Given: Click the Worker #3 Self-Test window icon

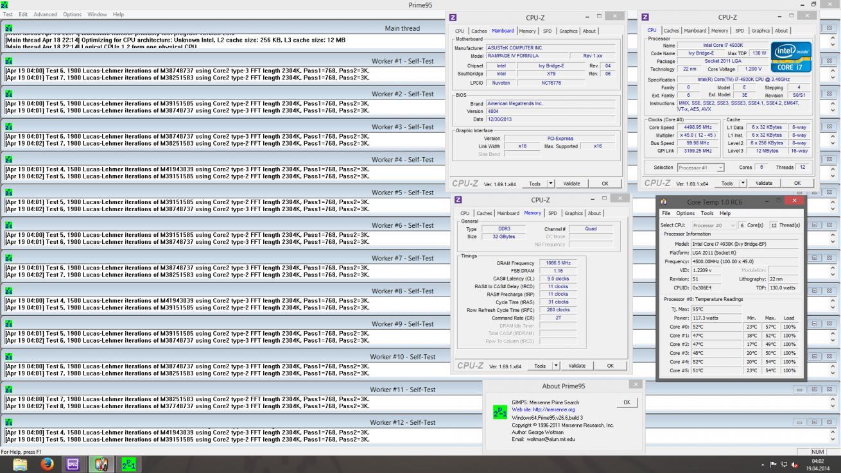Looking at the screenshot, I should 8,126.
